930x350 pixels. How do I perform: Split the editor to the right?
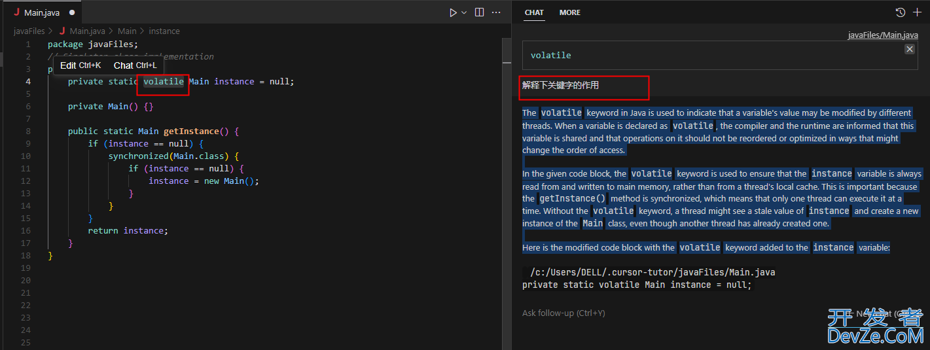coord(479,12)
